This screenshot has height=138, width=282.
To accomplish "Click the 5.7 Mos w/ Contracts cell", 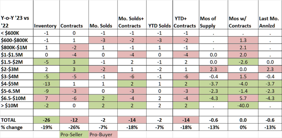I will pyautogui.click(x=243, y=98).
